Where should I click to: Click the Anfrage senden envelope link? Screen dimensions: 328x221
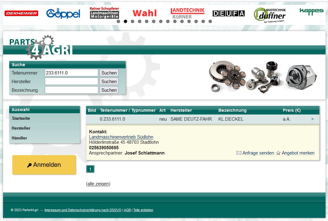click(255, 153)
